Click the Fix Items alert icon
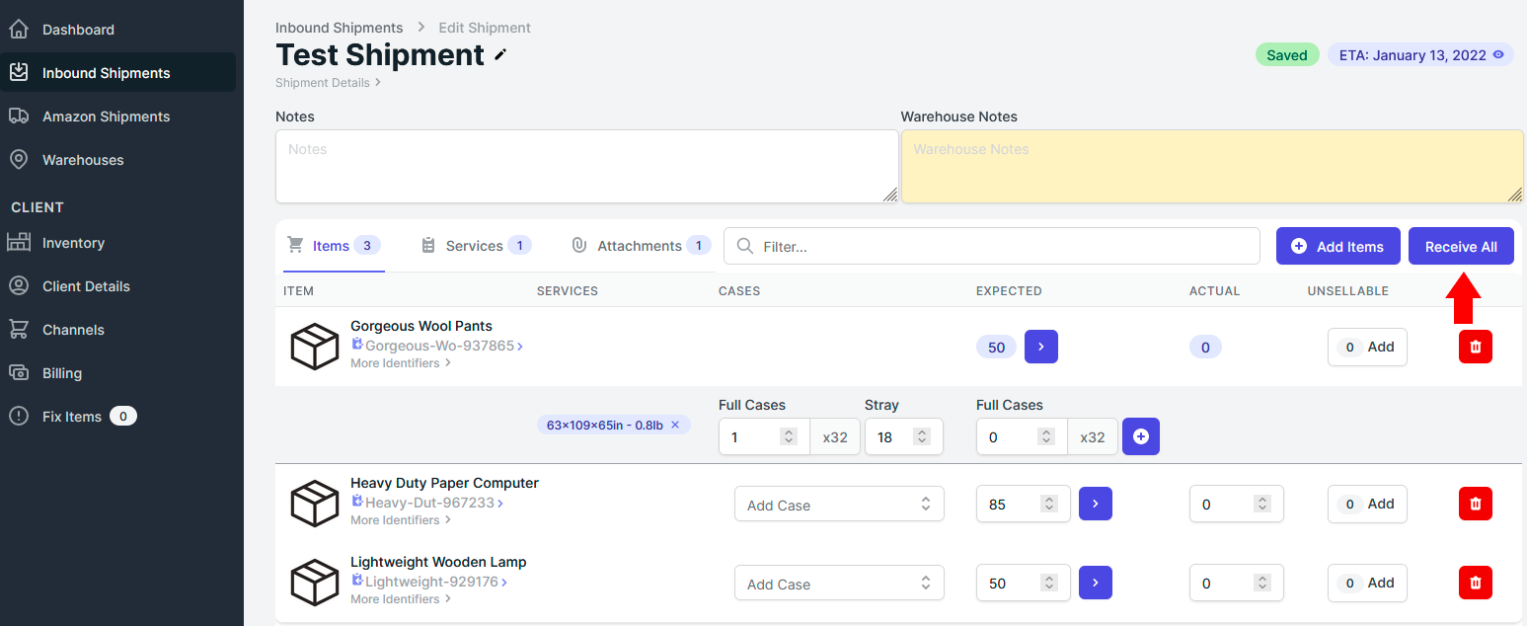This screenshot has width=1527, height=626. (19, 417)
